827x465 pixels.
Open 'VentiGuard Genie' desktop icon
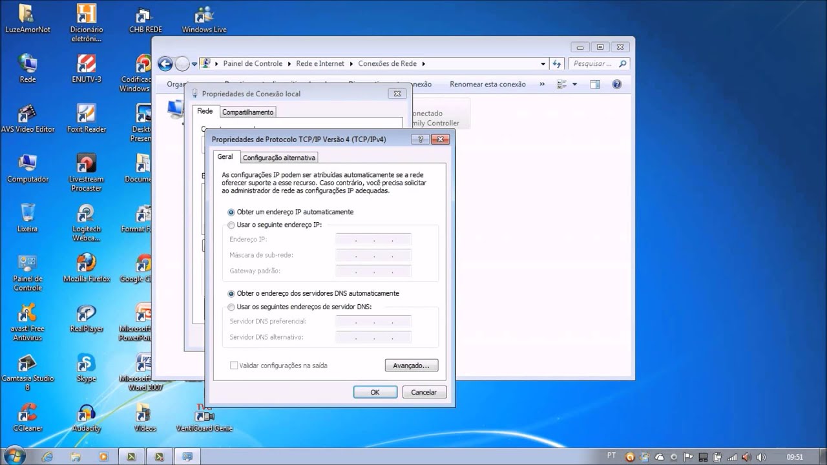(x=204, y=418)
